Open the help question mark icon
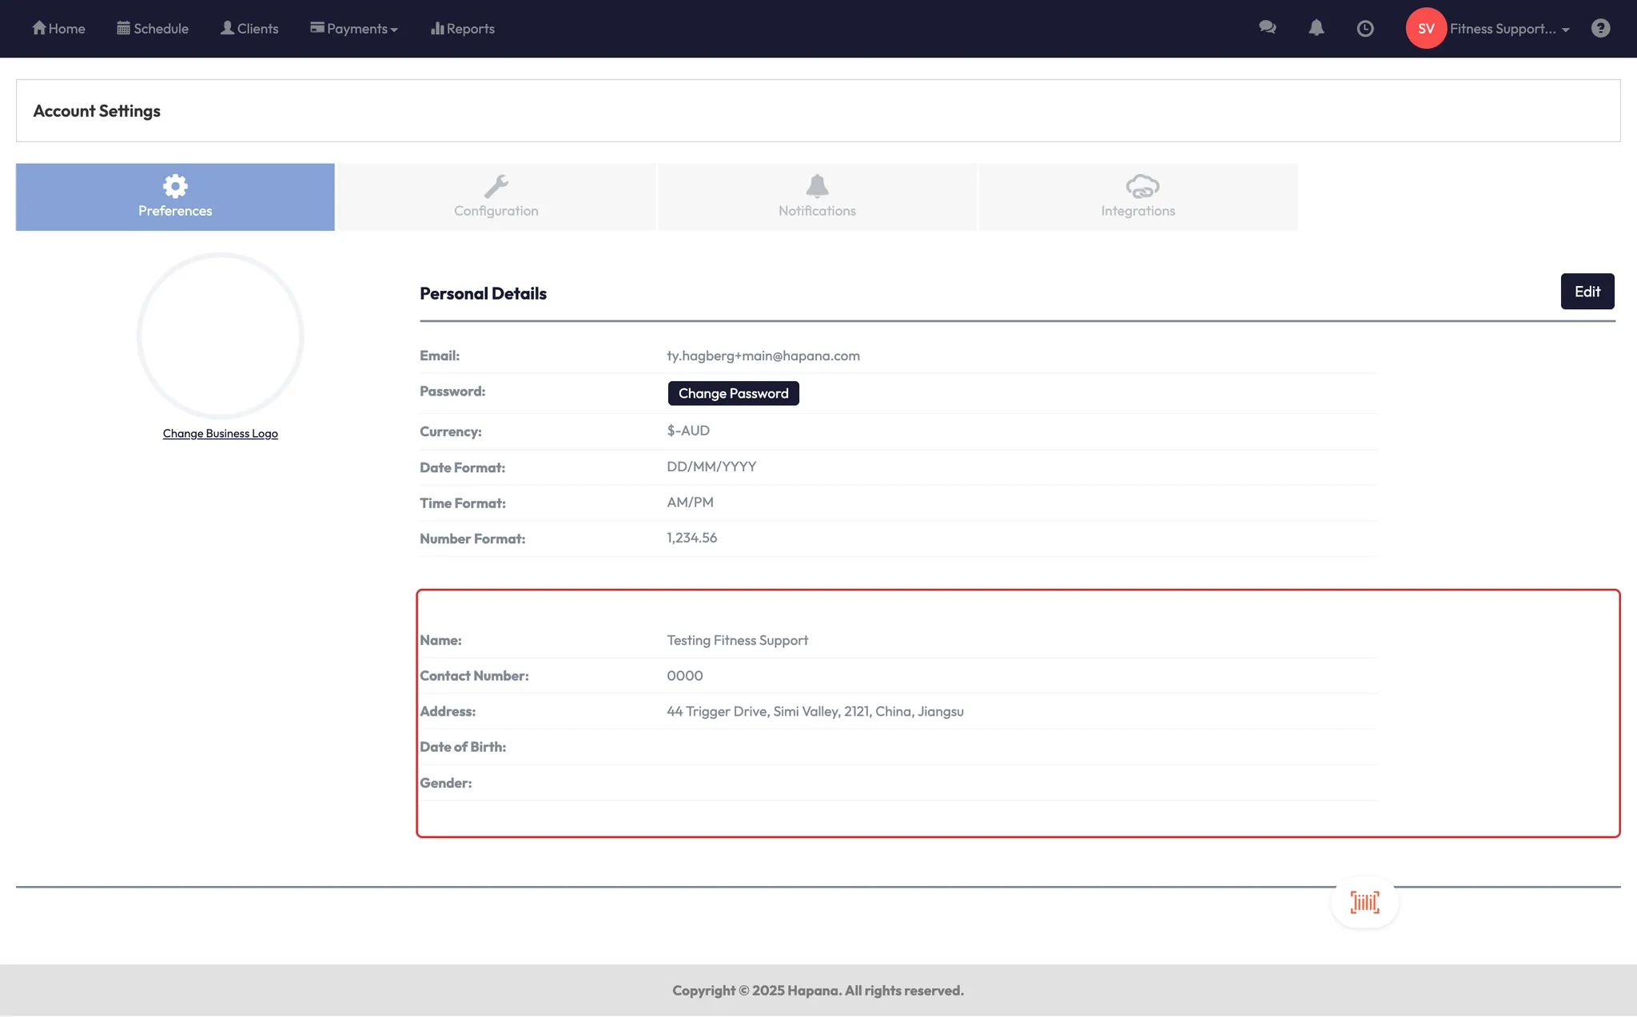The height and width of the screenshot is (1017, 1637). pyautogui.click(x=1600, y=29)
